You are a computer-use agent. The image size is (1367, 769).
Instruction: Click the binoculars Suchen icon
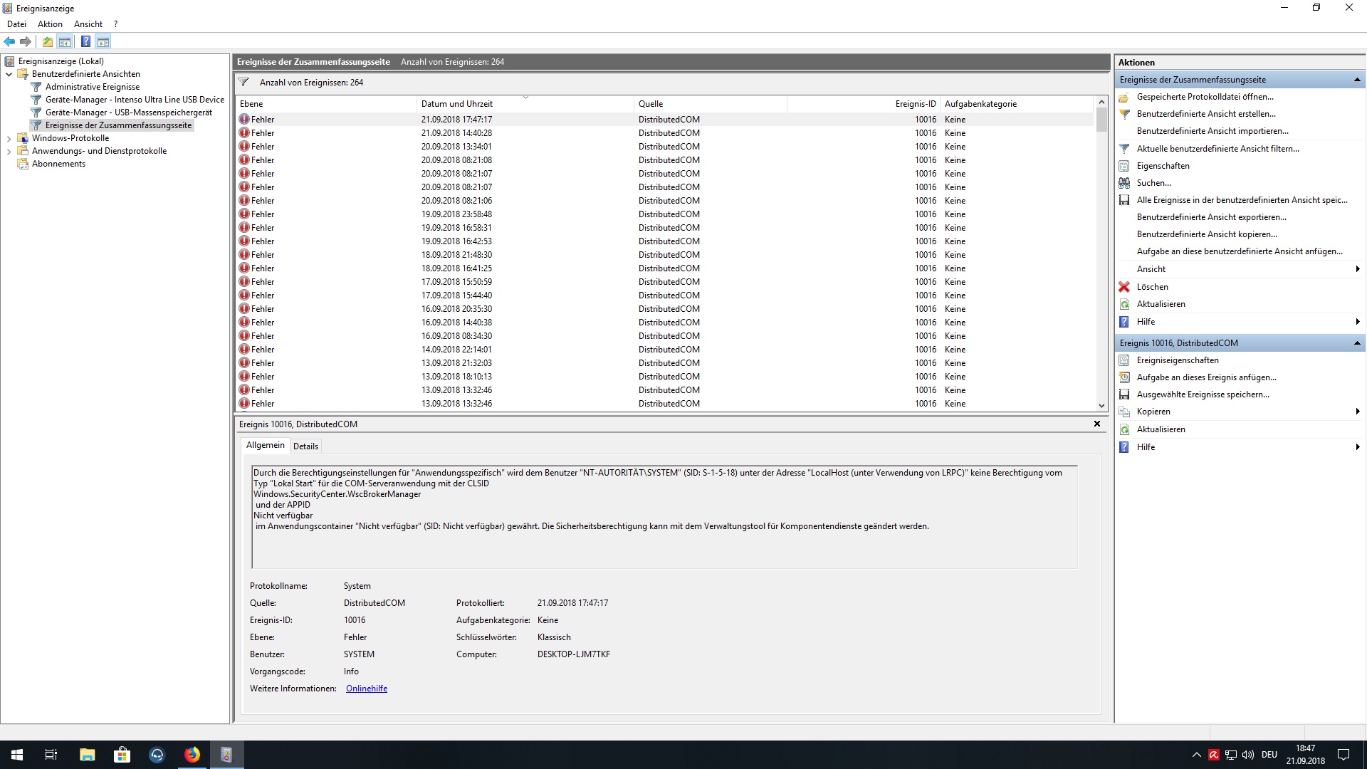[1124, 183]
